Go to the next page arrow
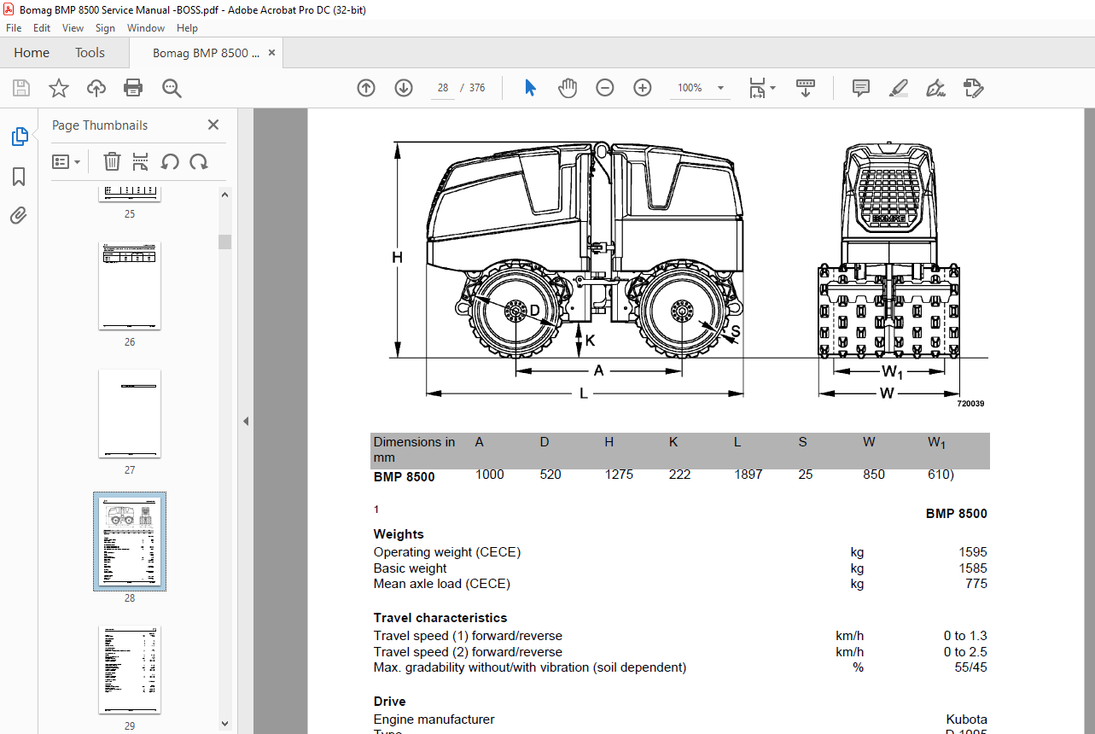1095x734 pixels. pos(404,88)
